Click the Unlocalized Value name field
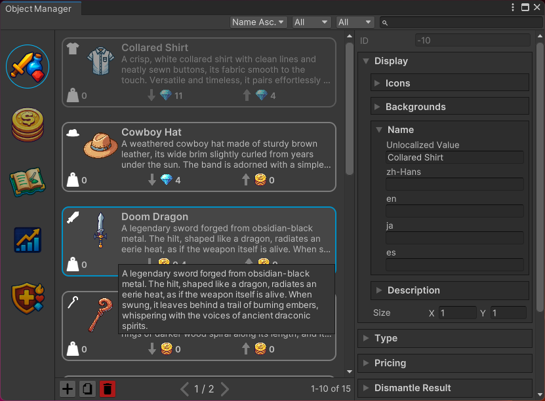This screenshot has height=401, width=545. coord(454,157)
